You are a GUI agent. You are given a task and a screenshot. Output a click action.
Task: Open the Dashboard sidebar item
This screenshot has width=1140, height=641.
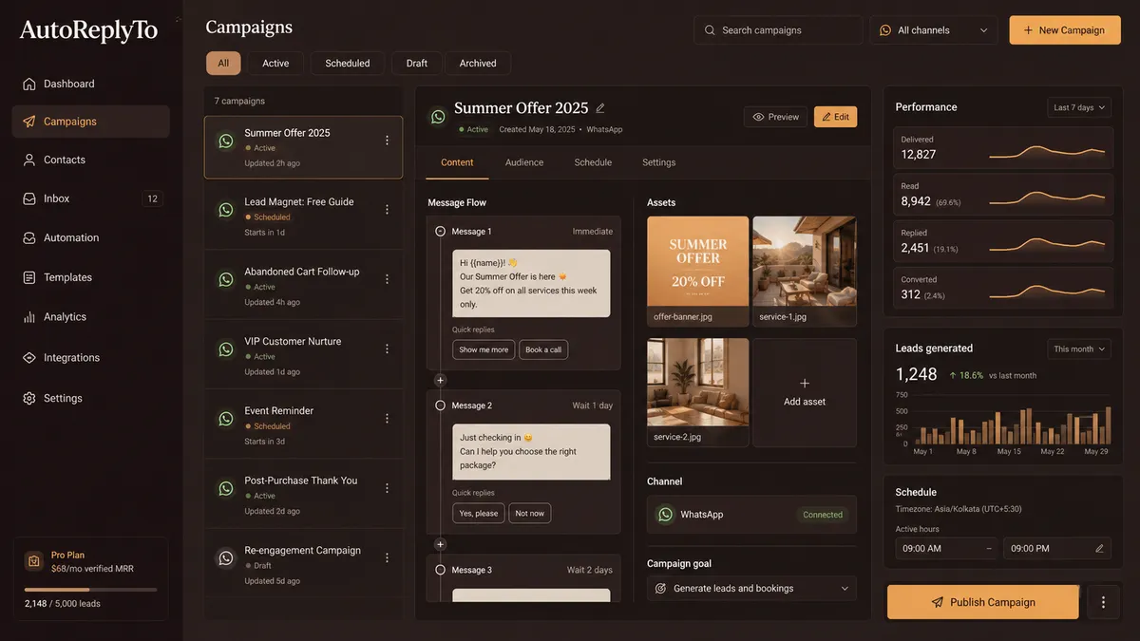tap(91, 84)
